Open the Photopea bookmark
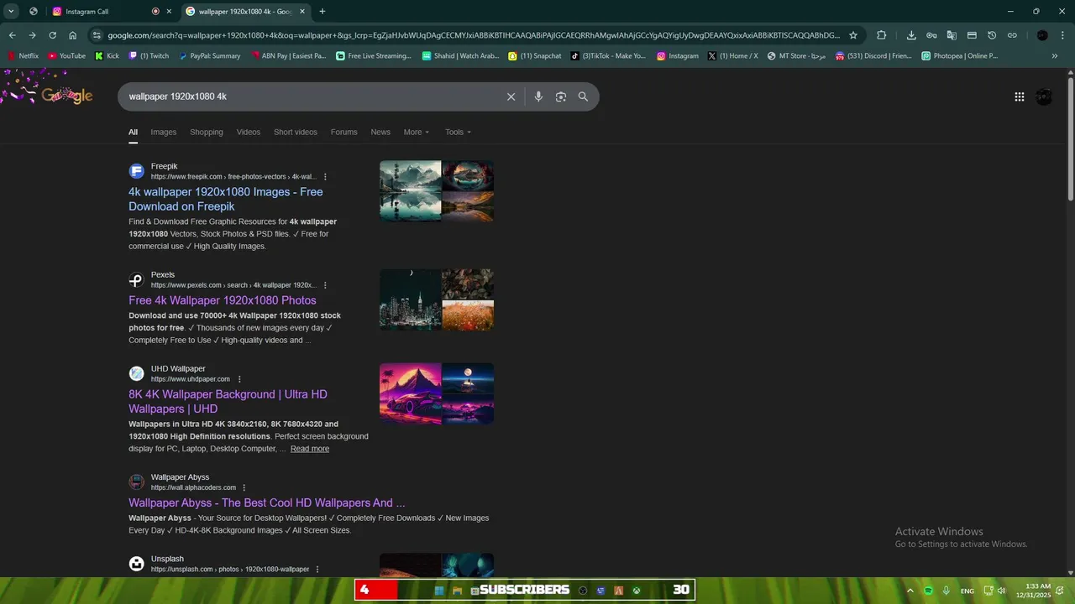The image size is (1075, 604). point(960,55)
